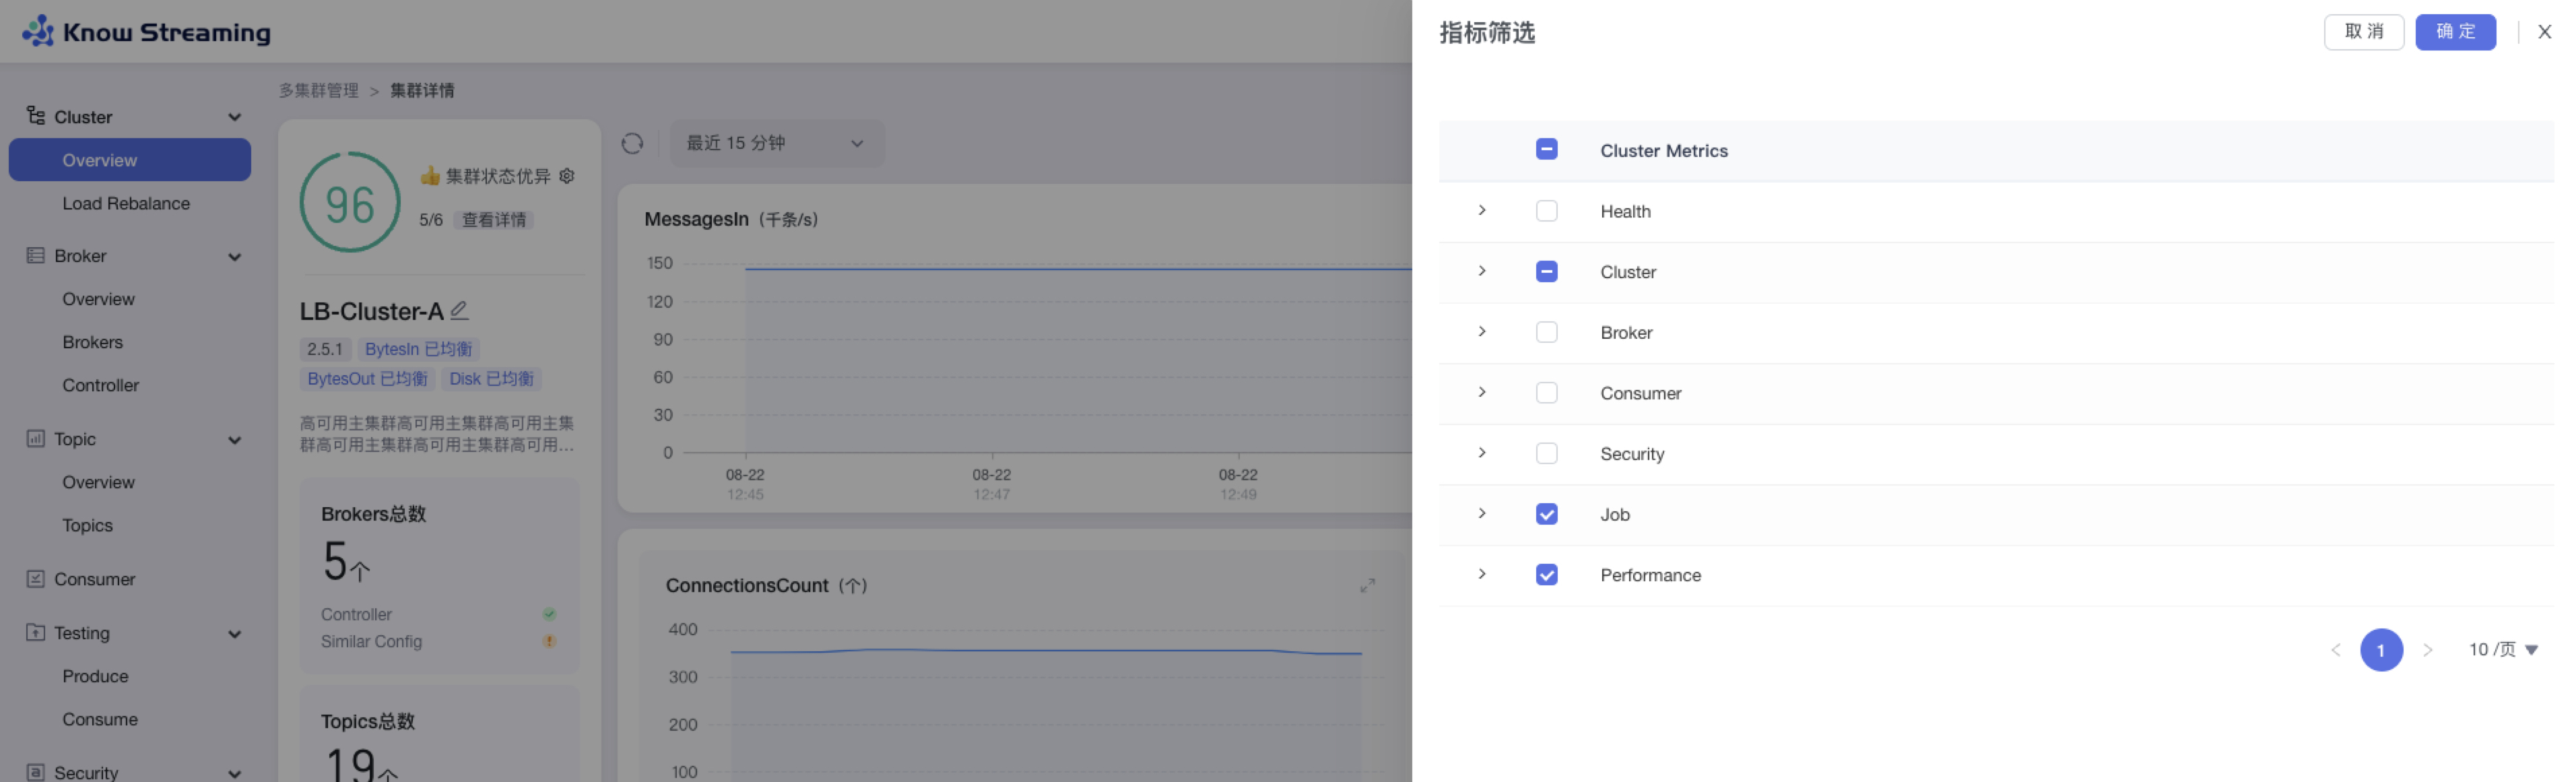Expand the Performance metrics row

1482,575
